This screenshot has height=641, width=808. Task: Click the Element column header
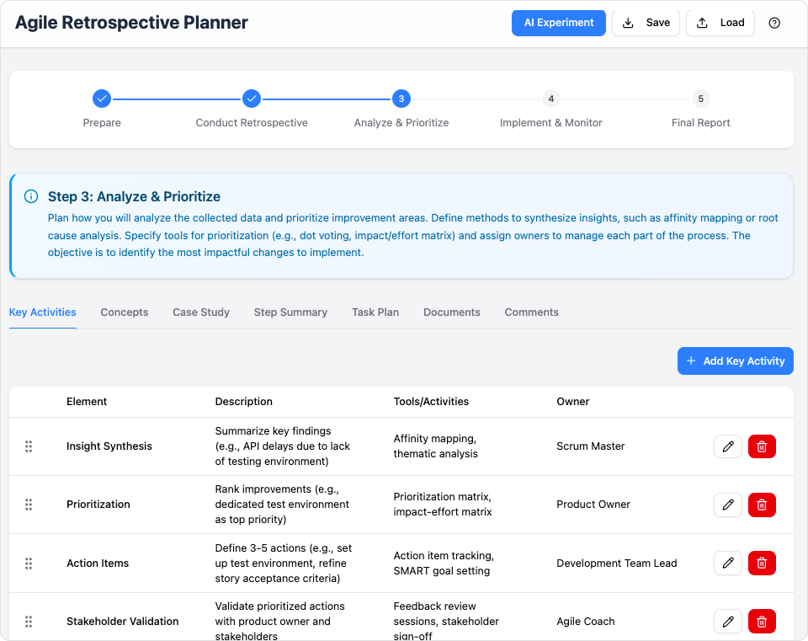click(x=87, y=402)
